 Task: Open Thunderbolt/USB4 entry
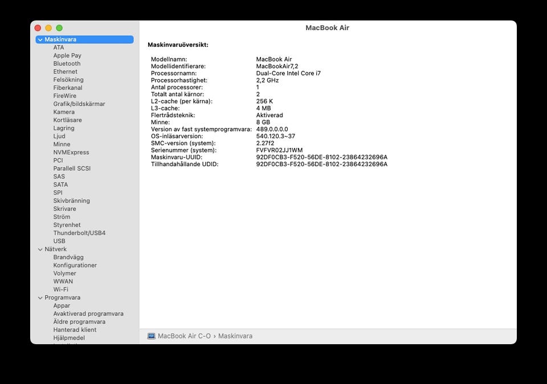(80, 233)
